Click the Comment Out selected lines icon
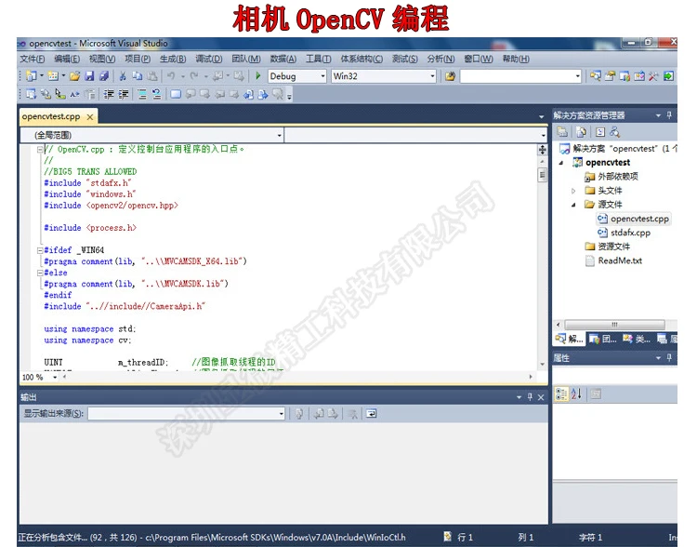The image size is (697, 547). click(142, 94)
